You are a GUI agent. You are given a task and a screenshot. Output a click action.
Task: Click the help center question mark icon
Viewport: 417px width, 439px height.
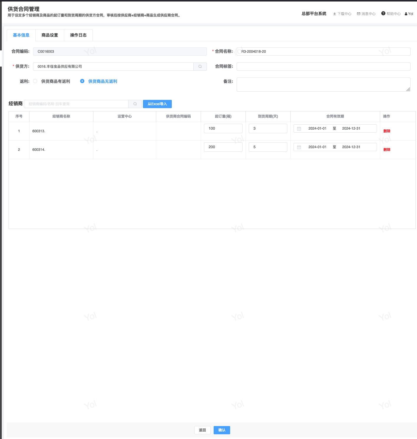tap(383, 13)
